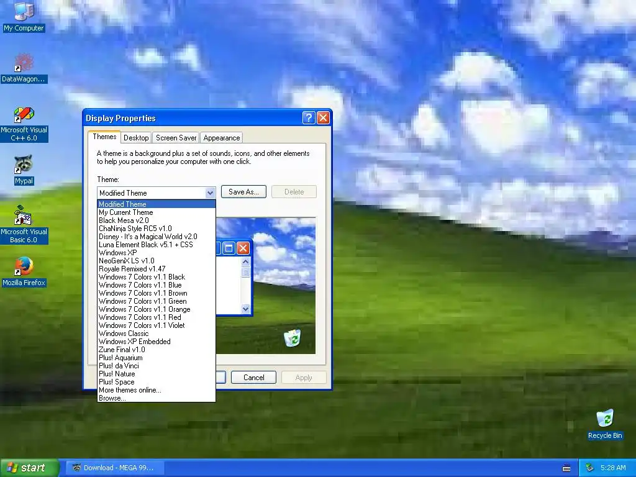Click the taskbar clock showing 5:28 AM
This screenshot has height=477, width=636.
(613, 468)
